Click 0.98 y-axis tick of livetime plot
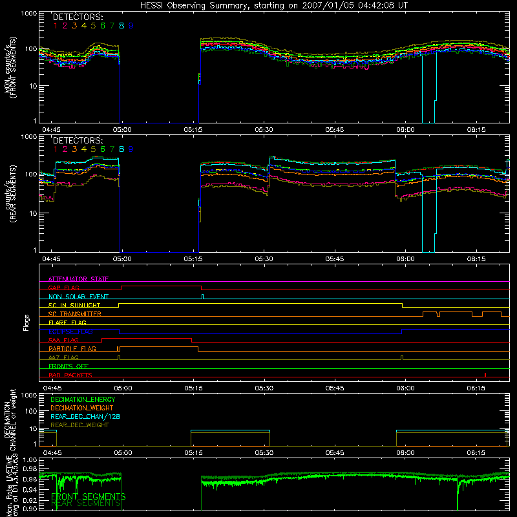Screen dimensions: 517x517 (30, 469)
